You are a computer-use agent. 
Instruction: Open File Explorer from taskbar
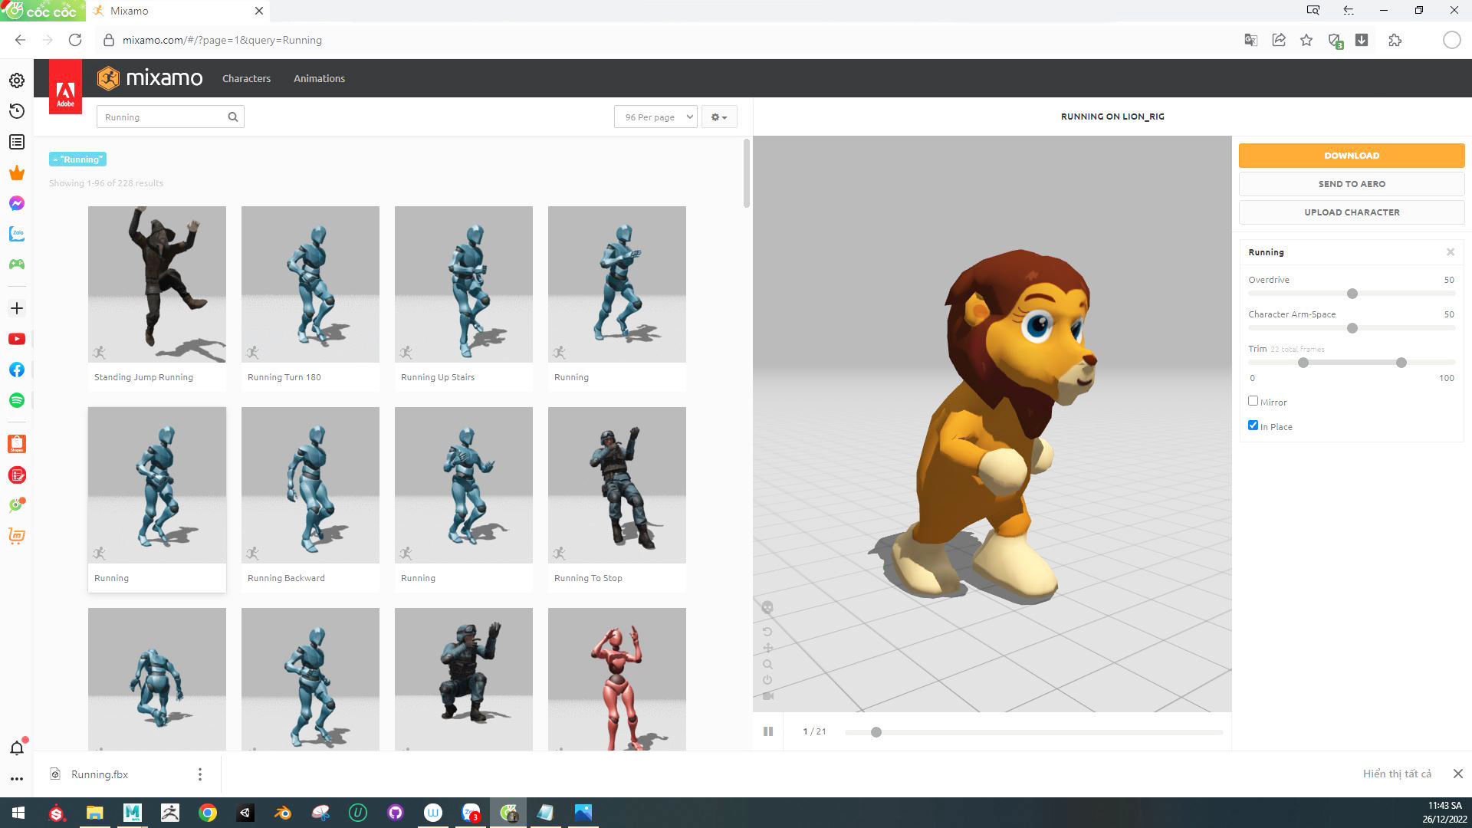tap(94, 813)
